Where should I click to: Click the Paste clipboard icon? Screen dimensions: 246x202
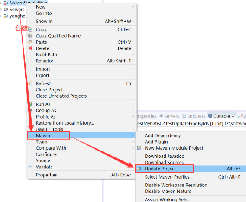tap(30, 42)
